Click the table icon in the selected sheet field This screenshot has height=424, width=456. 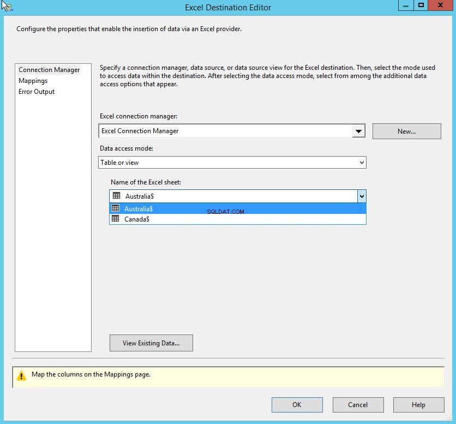[x=116, y=196]
